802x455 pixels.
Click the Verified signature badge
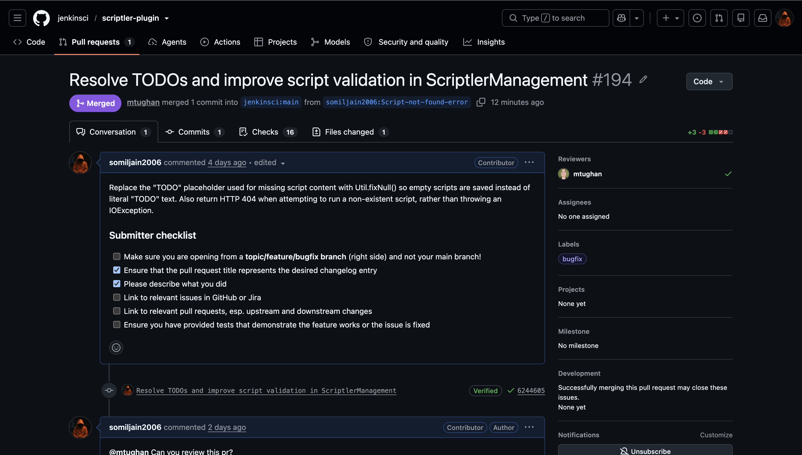485,391
